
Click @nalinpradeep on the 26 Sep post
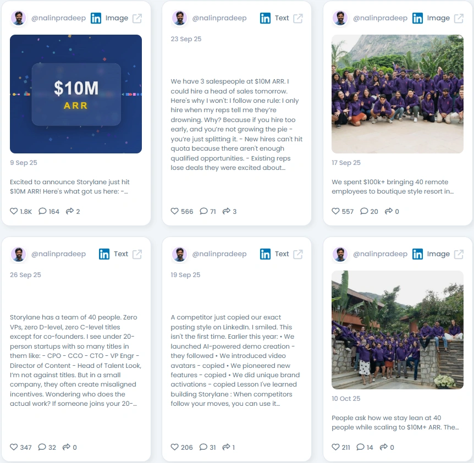click(59, 254)
